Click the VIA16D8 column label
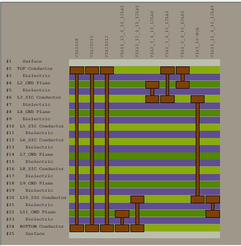 click(77, 48)
